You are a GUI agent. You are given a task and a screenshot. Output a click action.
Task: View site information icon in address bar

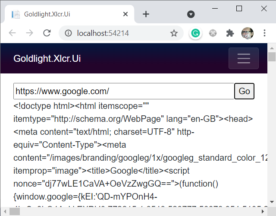pos(68,33)
